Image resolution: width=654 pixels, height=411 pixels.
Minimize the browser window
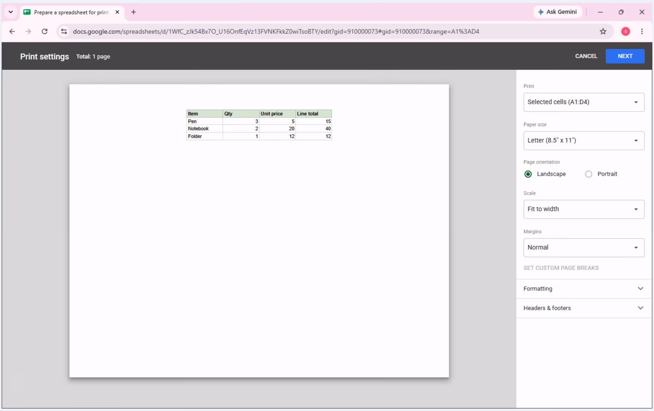tap(600, 12)
